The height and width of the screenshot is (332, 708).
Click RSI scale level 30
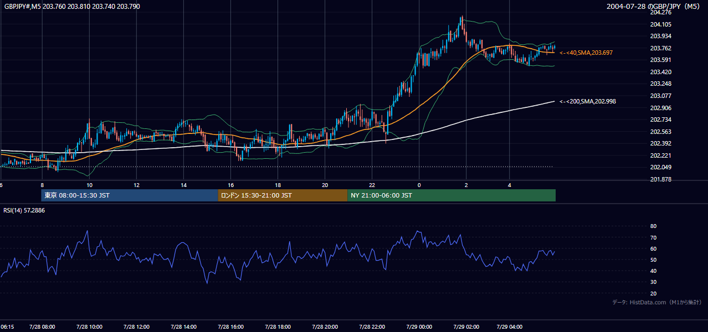pyautogui.click(x=653, y=282)
